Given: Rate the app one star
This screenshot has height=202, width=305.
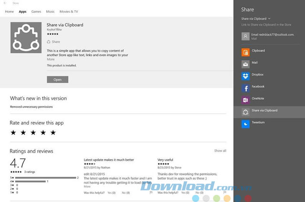Looking at the screenshot, I should pos(13,133).
